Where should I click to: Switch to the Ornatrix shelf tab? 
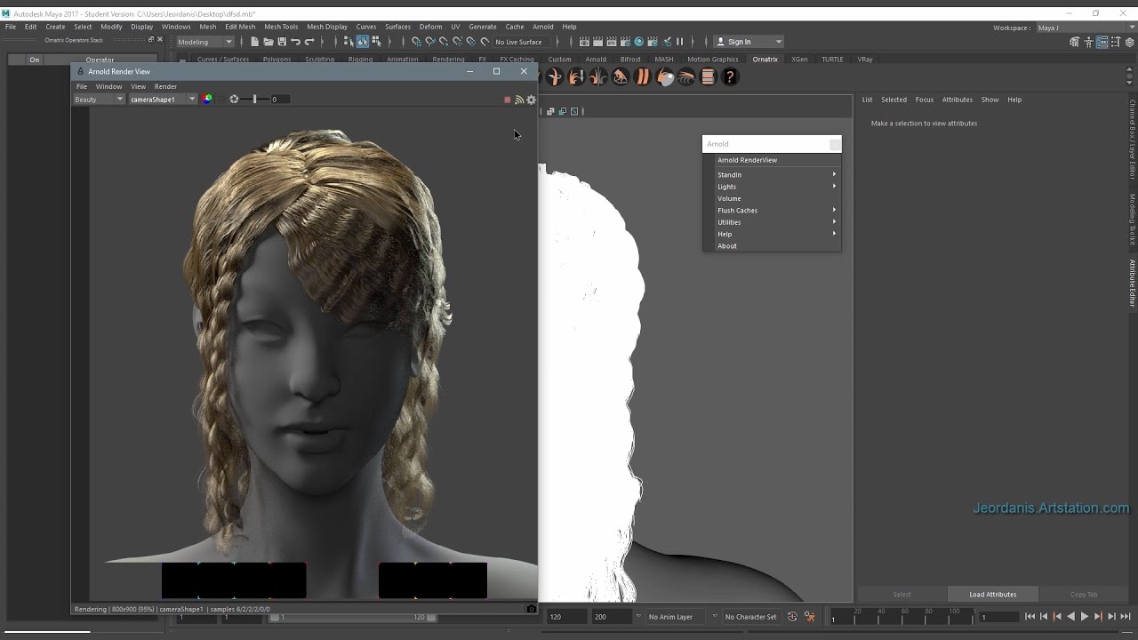765,60
